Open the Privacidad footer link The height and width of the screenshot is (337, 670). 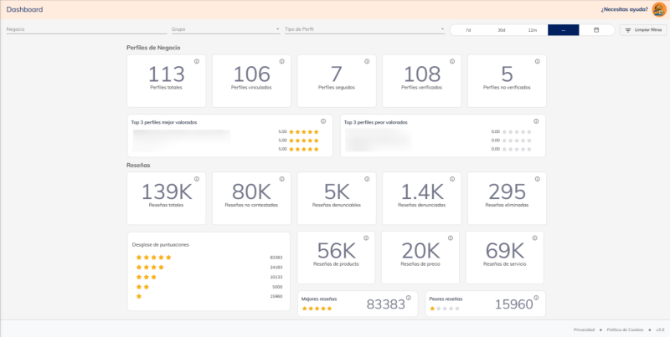tap(584, 329)
